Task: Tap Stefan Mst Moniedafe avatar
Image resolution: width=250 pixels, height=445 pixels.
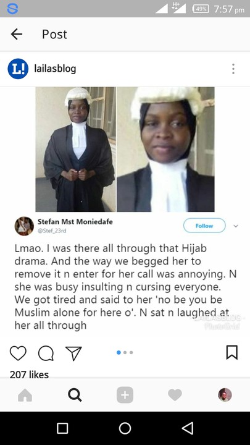Action: [24, 226]
